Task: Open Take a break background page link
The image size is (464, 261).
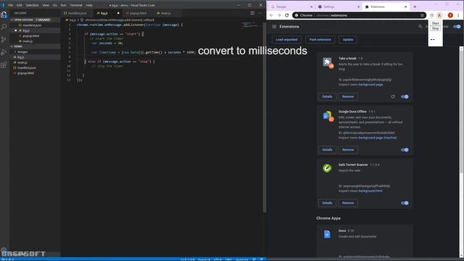Action: click(370, 85)
